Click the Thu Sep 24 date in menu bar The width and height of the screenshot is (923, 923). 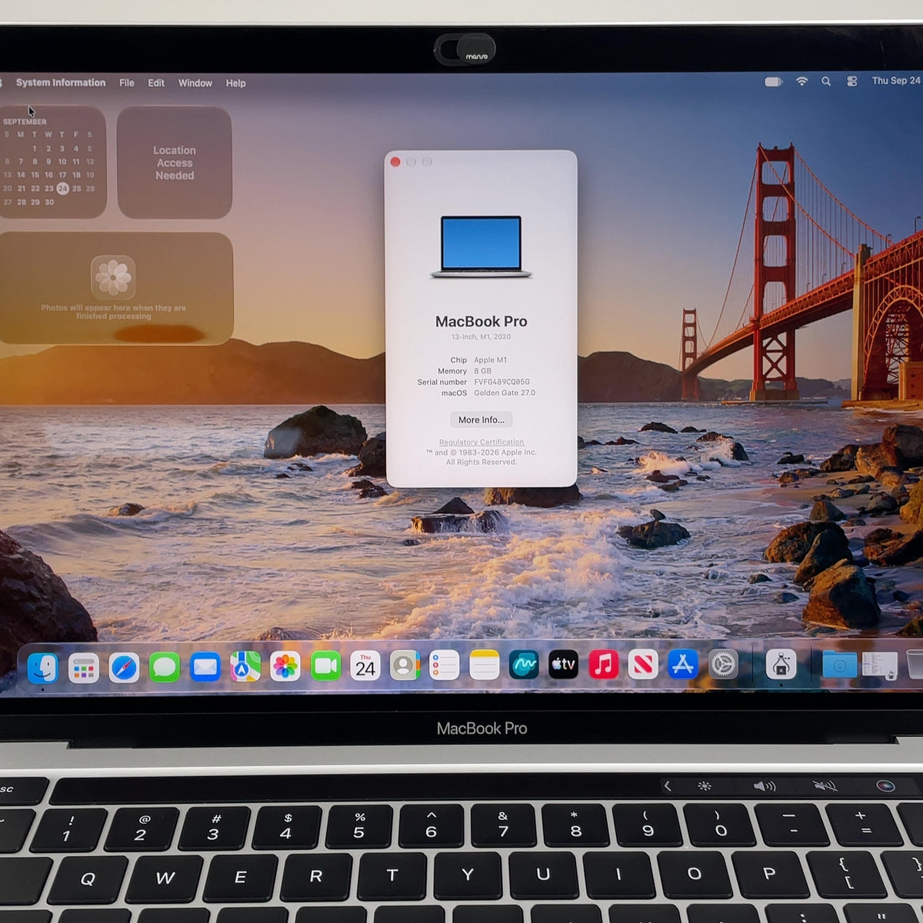896,81
